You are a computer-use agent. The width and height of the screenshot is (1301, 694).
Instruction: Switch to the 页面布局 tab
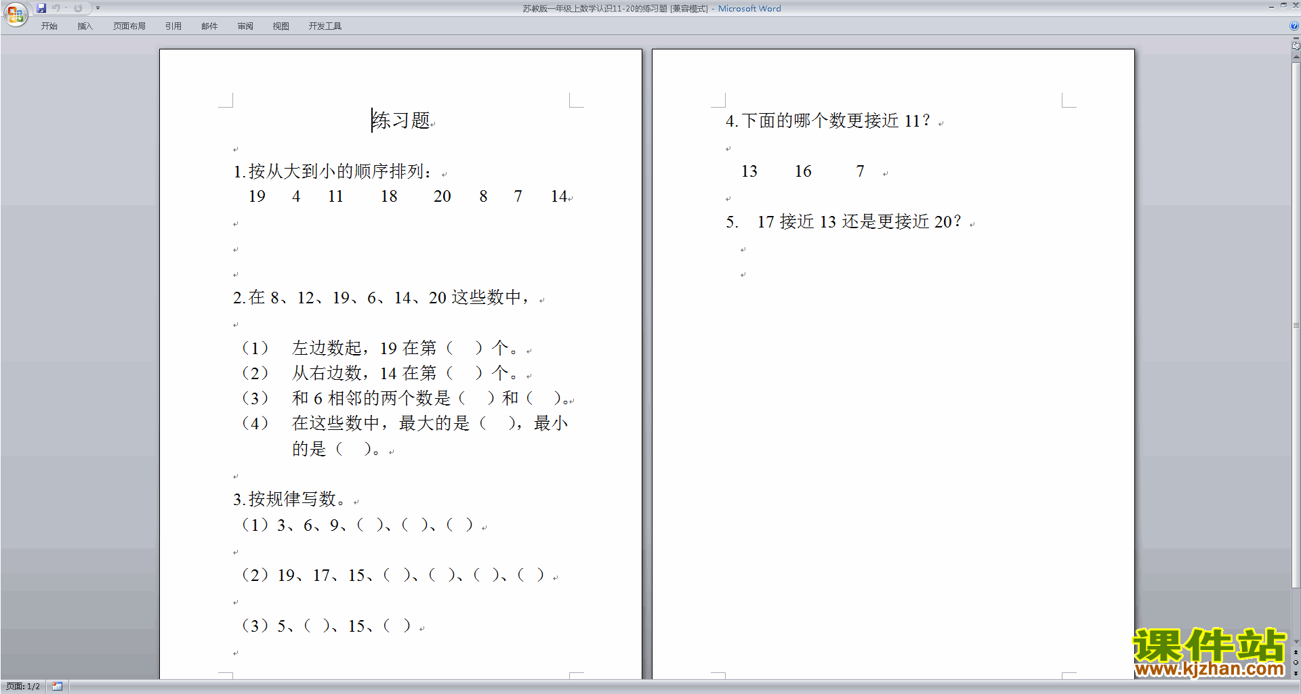click(x=129, y=26)
